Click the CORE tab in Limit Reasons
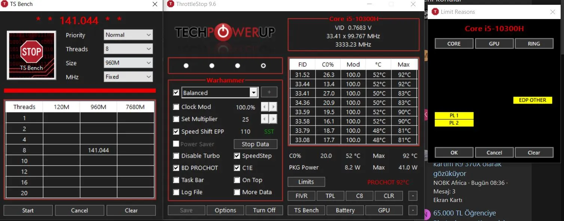Screen dimensions: 564x221 [454, 44]
